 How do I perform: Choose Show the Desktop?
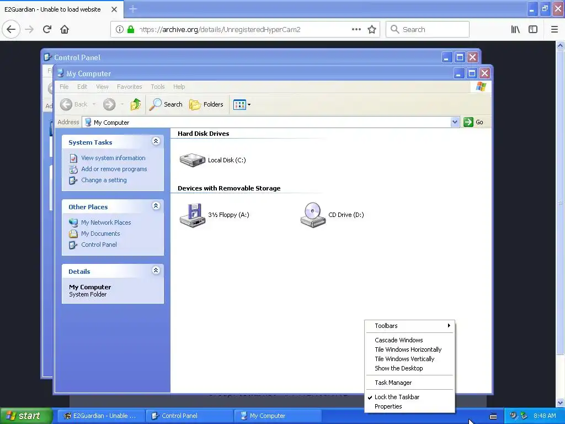pyautogui.click(x=410, y=368)
